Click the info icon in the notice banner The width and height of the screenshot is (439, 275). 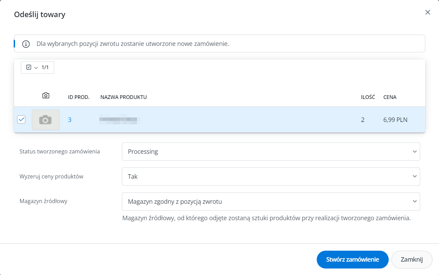(x=26, y=44)
